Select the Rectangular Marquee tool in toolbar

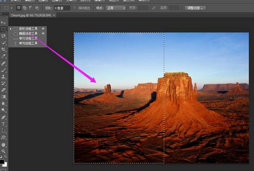pos(3,30)
